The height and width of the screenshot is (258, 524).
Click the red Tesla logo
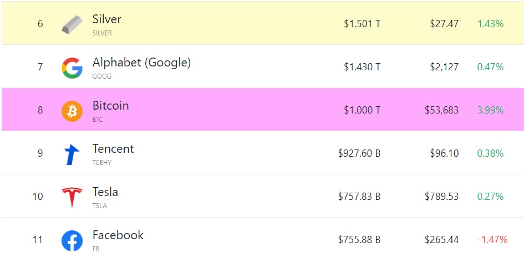click(72, 197)
